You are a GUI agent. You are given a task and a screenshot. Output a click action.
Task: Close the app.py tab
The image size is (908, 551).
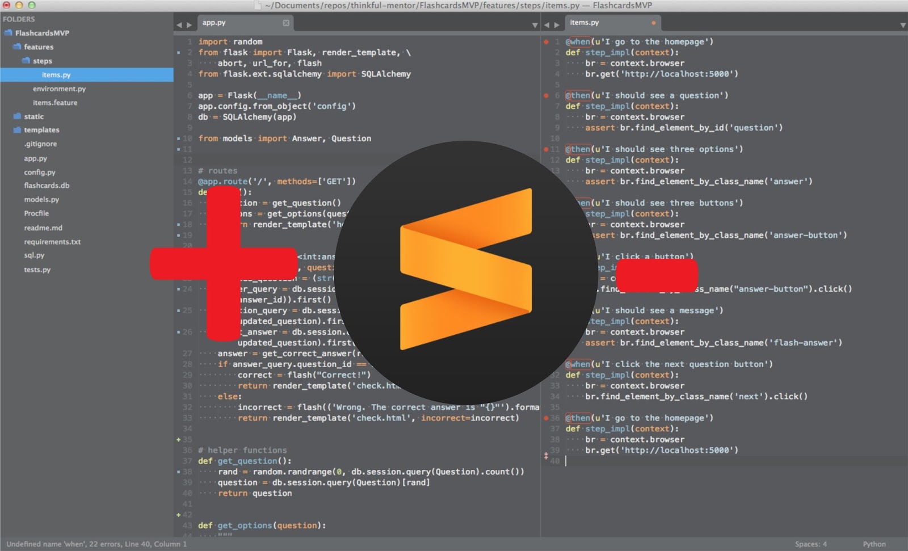click(286, 23)
